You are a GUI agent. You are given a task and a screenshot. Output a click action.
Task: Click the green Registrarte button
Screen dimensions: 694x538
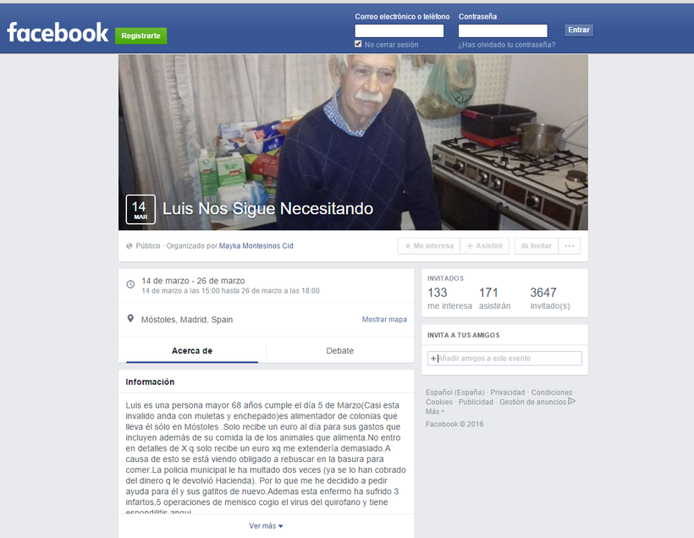pyautogui.click(x=140, y=36)
